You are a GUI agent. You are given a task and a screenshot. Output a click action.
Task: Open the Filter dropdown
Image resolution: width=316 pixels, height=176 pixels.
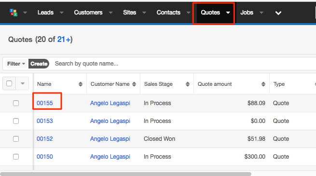16,64
